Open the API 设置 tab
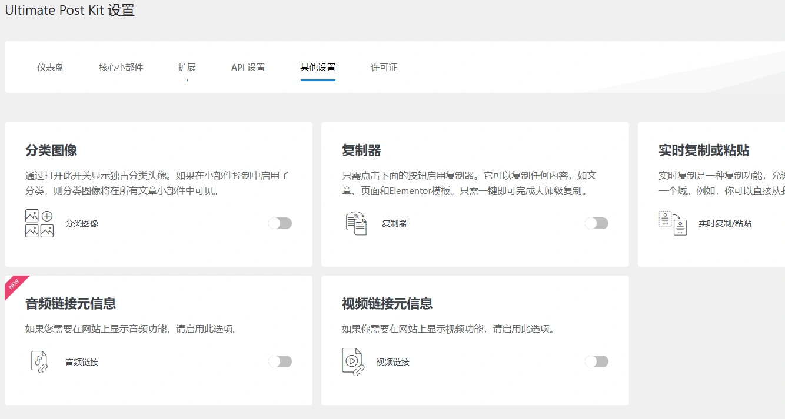 tap(248, 67)
